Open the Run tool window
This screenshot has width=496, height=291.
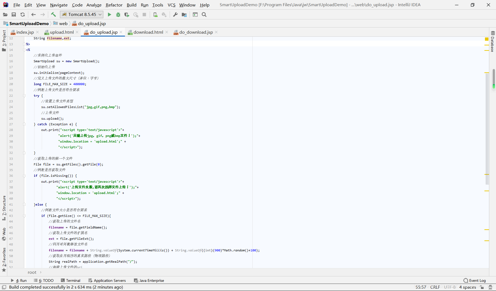point(19,280)
